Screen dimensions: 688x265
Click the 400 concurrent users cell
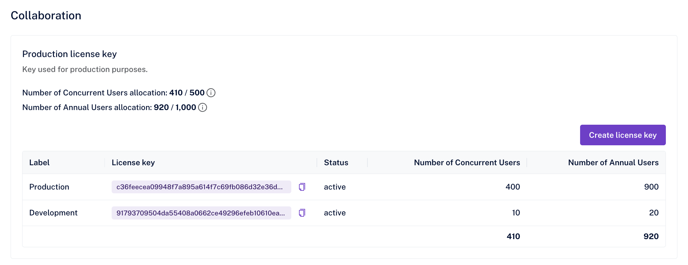pyautogui.click(x=512, y=187)
